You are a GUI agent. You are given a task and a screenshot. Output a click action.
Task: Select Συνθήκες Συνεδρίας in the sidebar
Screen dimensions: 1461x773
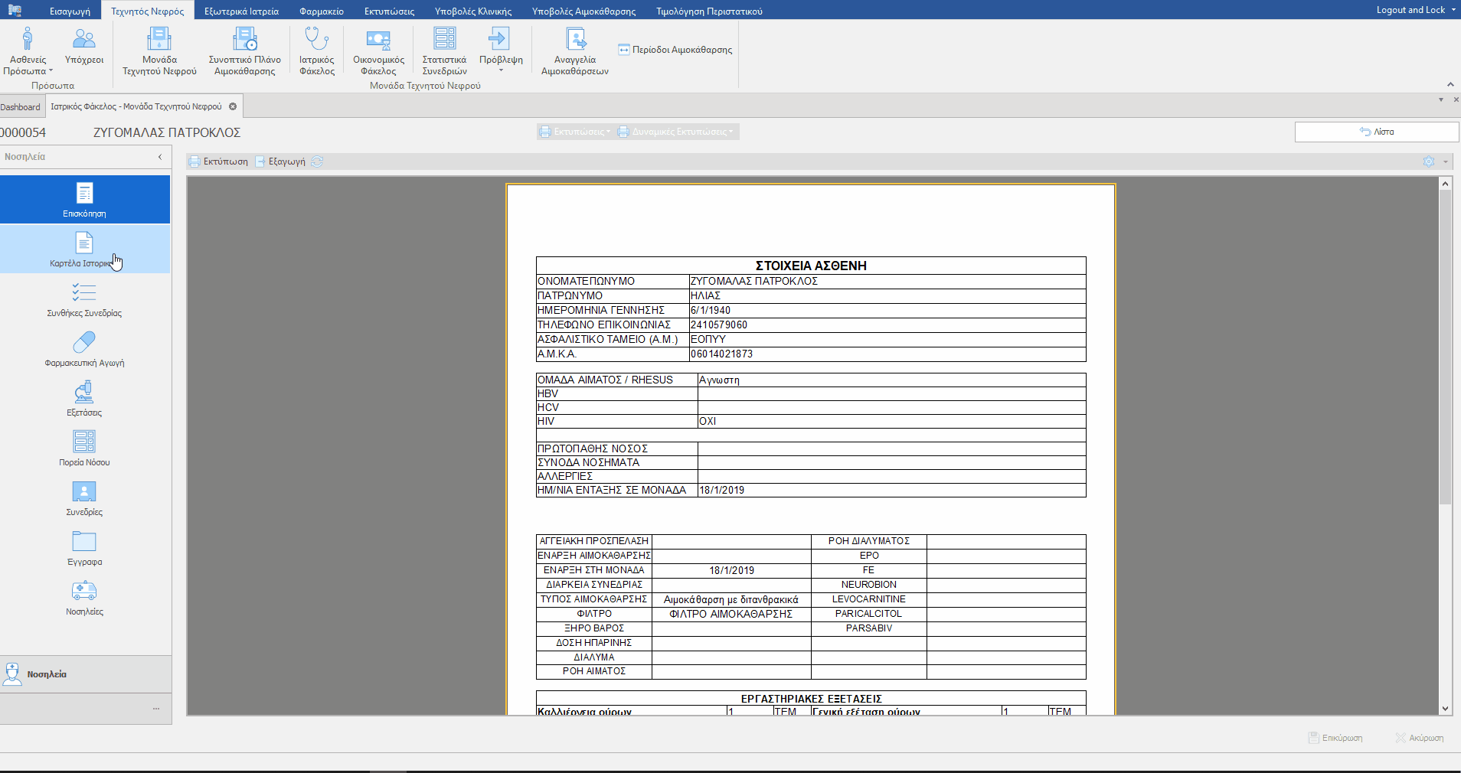[x=84, y=300]
